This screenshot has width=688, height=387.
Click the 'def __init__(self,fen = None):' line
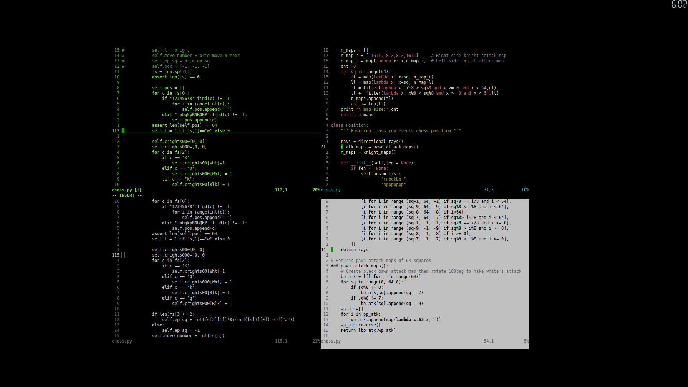(x=378, y=163)
